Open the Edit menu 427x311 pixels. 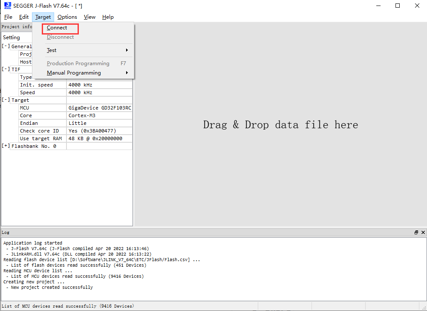(24, 17)
